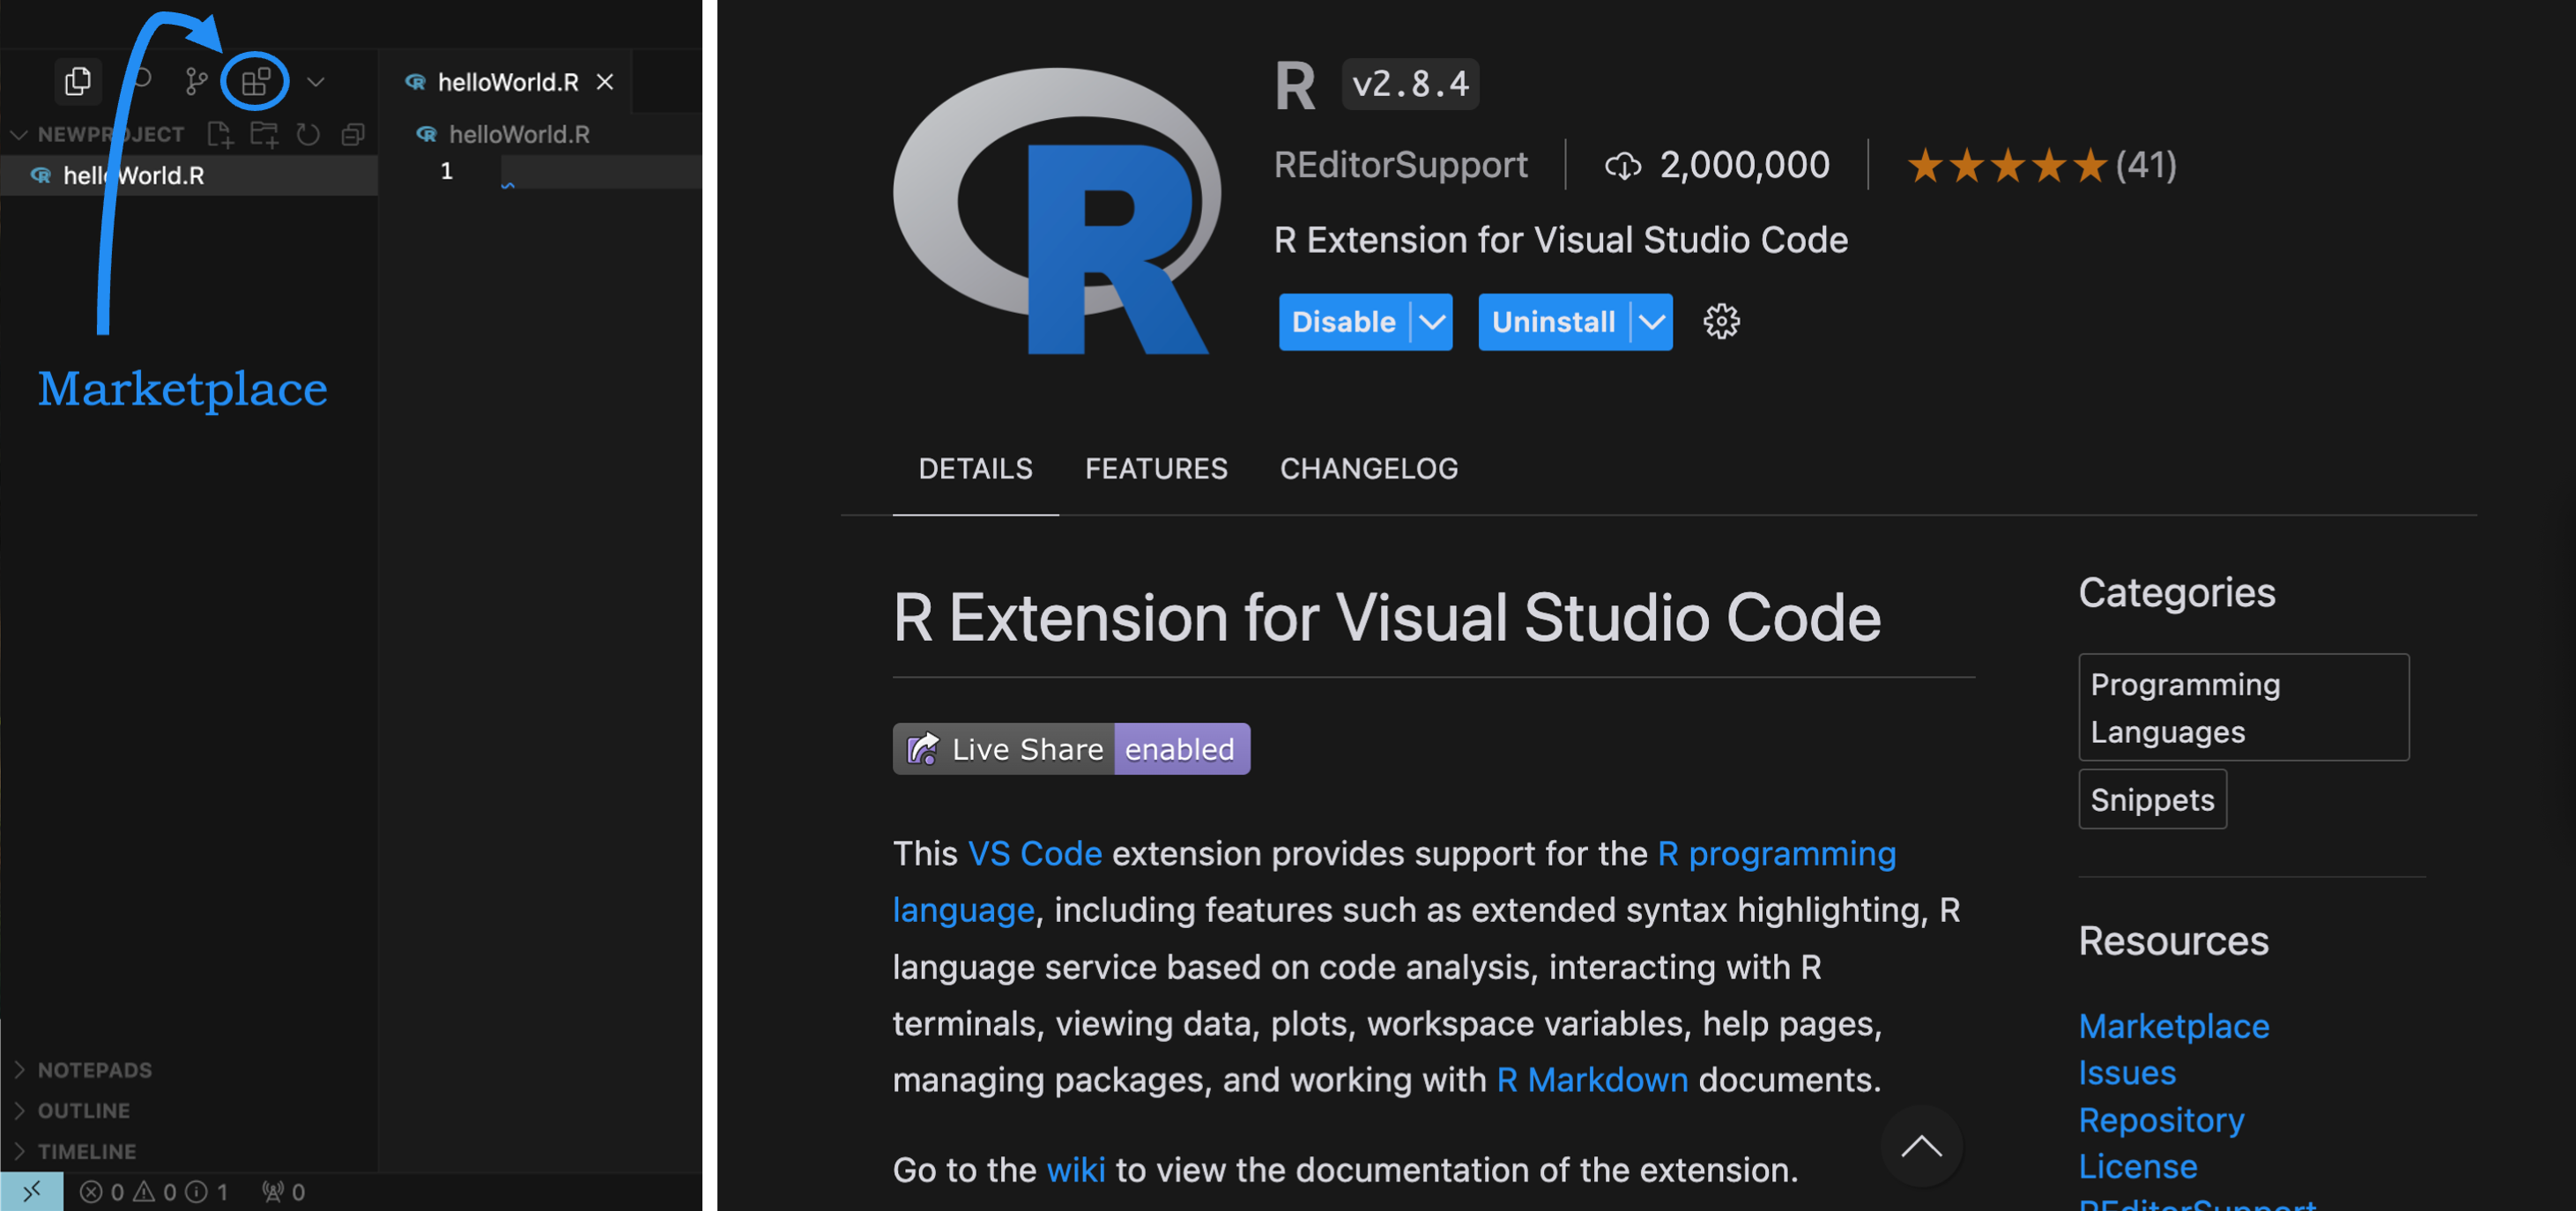Open the Source Control view
Viewport: 2576px width, 1211px height.
(195, 81)
